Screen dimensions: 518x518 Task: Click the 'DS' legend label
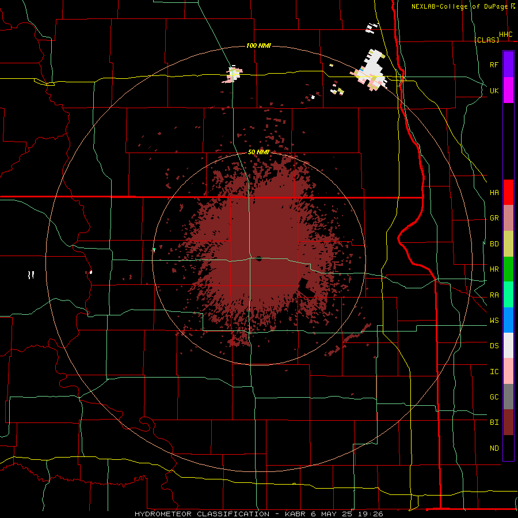tap(494, 346)
